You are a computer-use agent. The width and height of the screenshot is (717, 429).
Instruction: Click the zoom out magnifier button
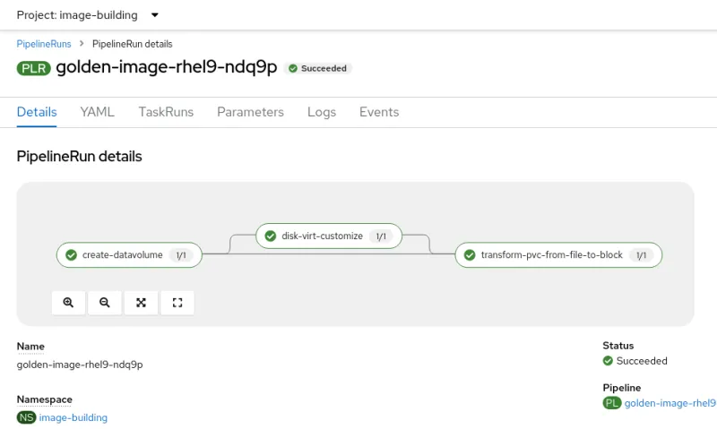pos(105,303)
